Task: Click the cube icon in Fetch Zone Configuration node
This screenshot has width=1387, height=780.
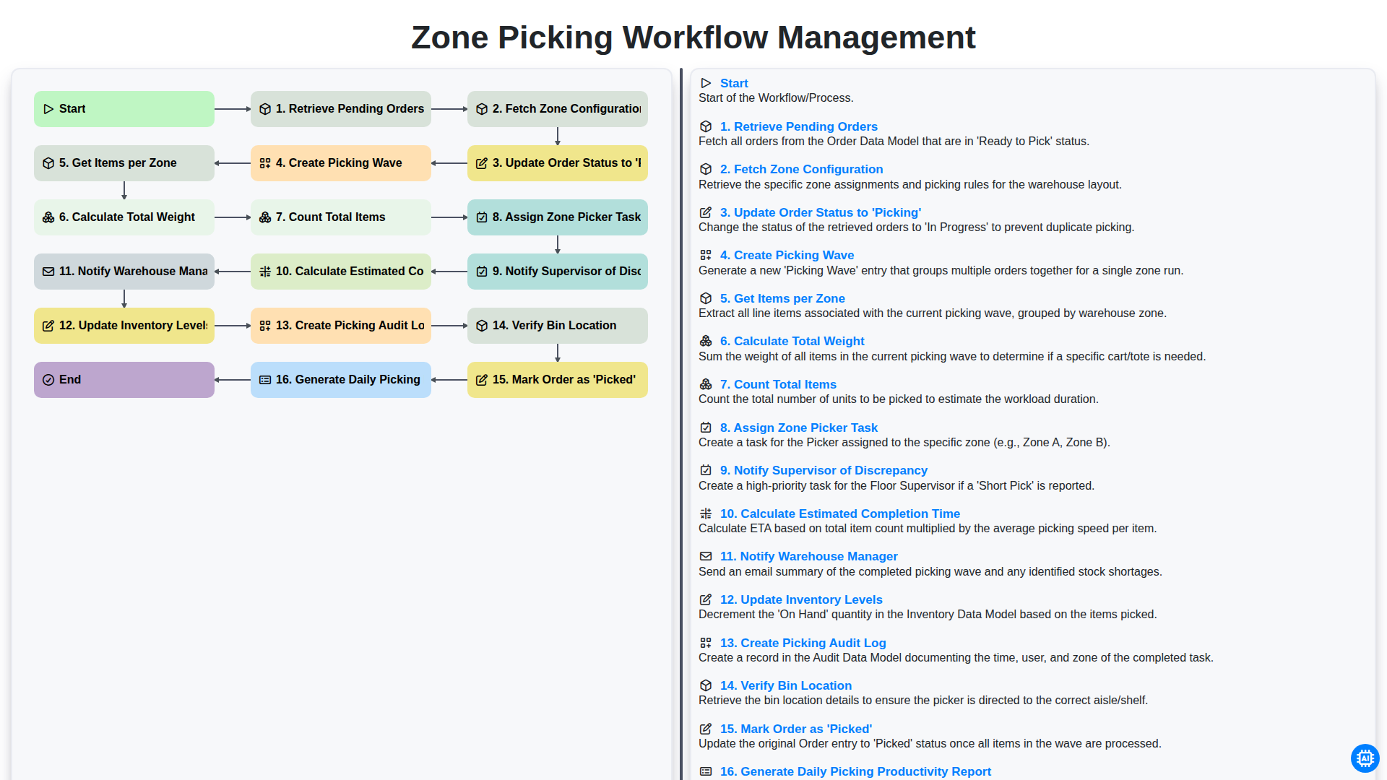Action: (x=482, y=109)
